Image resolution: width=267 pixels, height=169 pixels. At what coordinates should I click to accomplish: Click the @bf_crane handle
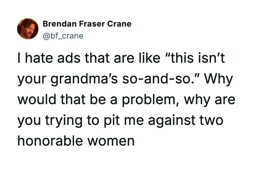[63, 36]
